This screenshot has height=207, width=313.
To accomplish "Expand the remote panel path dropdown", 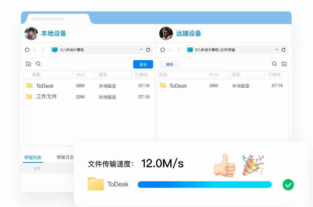I will tap(277, 50).
